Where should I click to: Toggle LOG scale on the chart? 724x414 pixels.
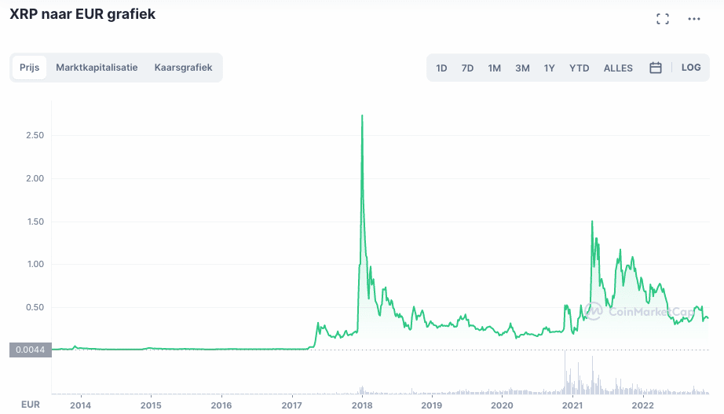click(691, 68)
